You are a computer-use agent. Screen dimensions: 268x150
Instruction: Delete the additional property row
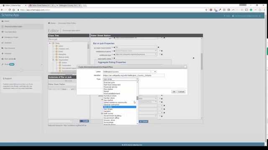coord(162,51)
